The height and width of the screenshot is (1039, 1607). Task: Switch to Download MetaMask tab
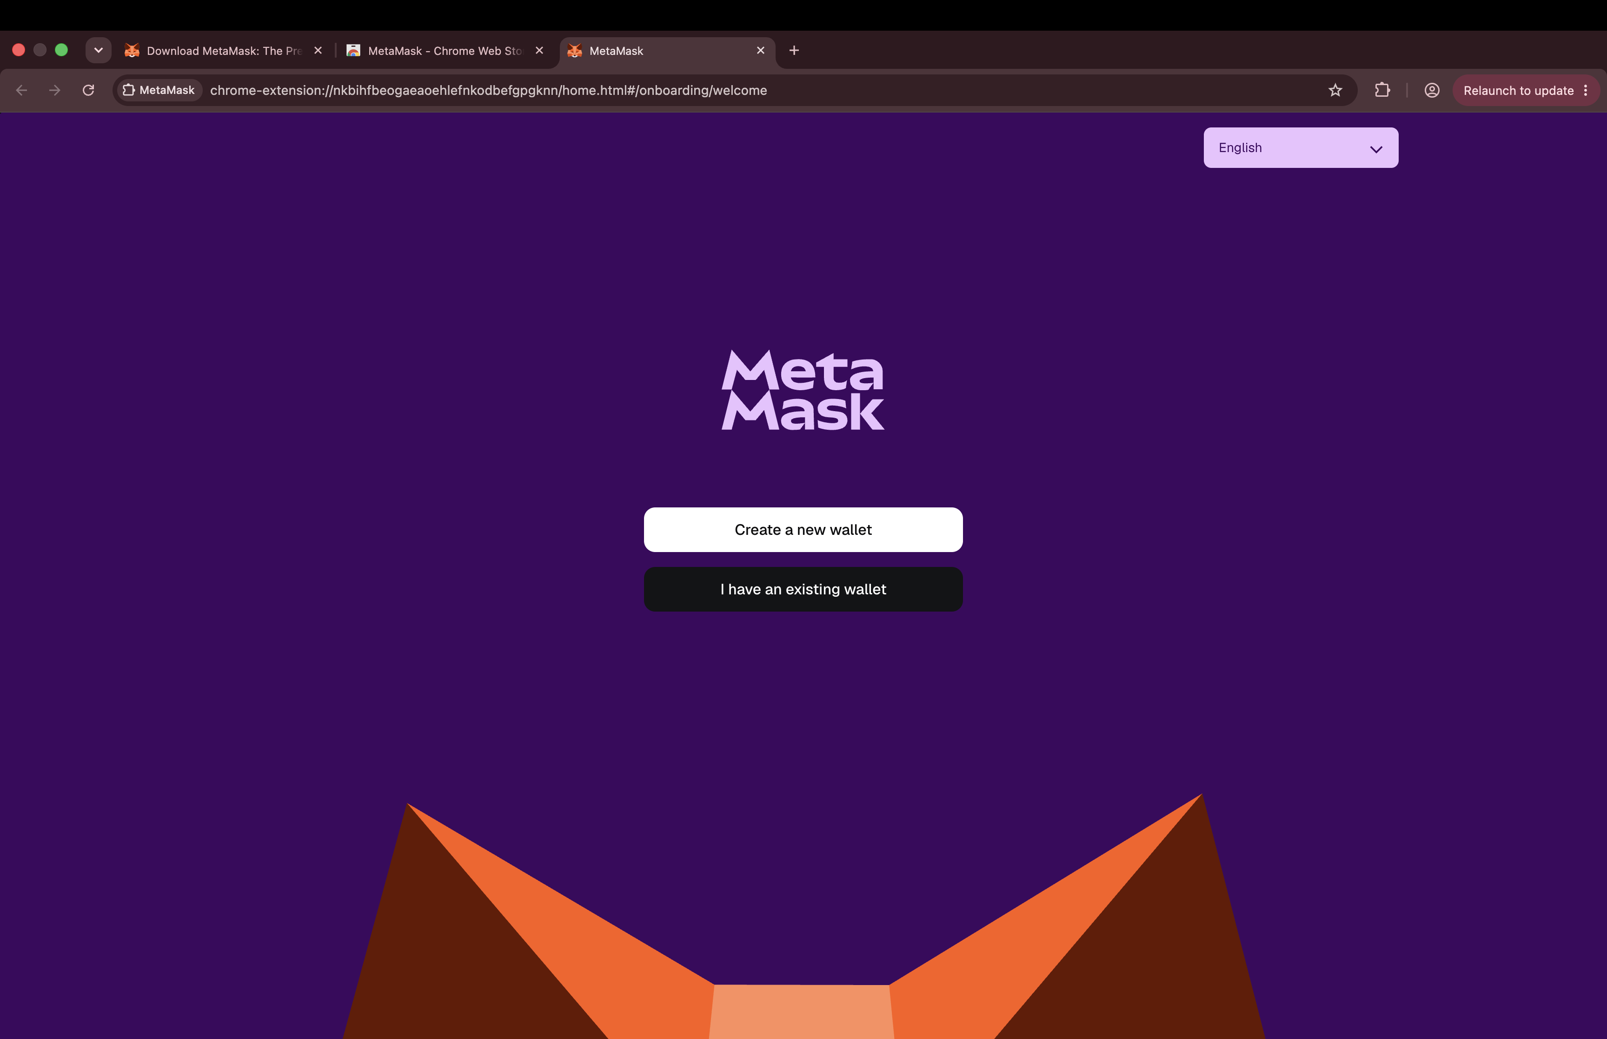(224, 51)
